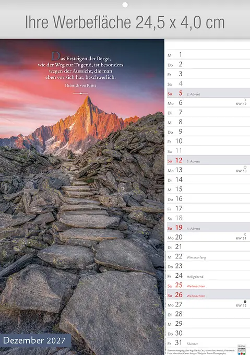Select Monday date 13
Viewport: 250px width, 355px height.
pos(178,170)
